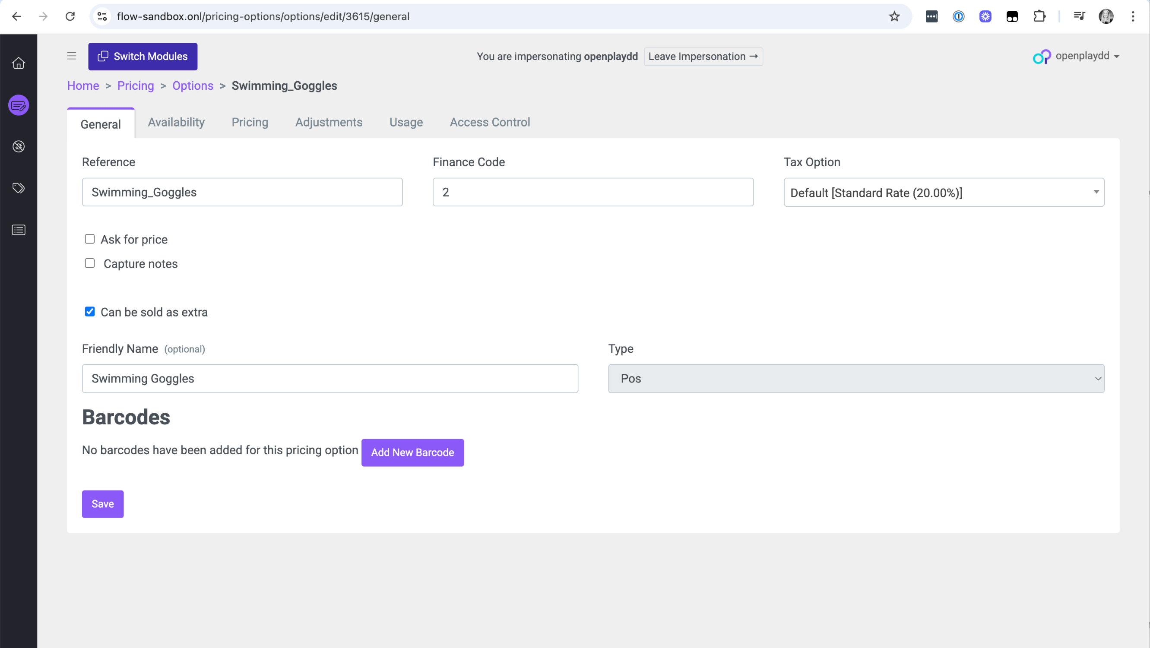
Task: Click Add New Barcode
Action: tap(412, 452)
